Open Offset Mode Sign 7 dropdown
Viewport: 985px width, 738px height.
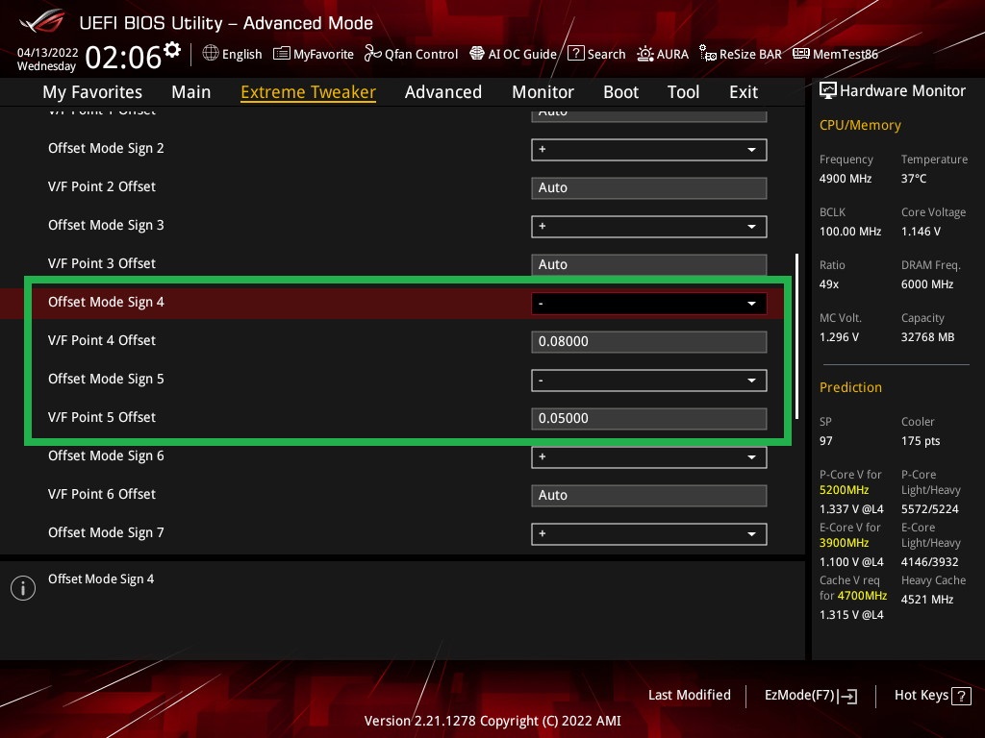coord(649,534)
